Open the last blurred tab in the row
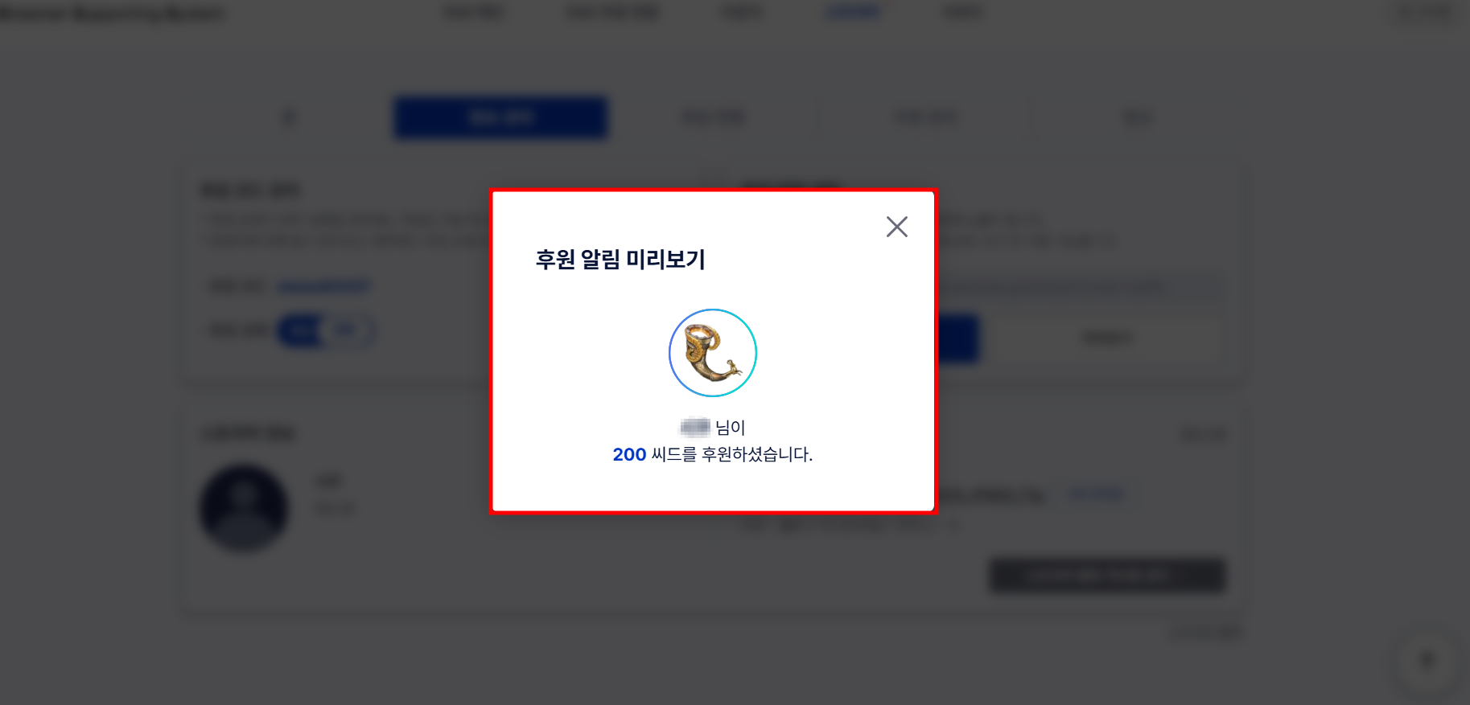The width and height of the screenshot is (1470, 705). point(1137,117)
